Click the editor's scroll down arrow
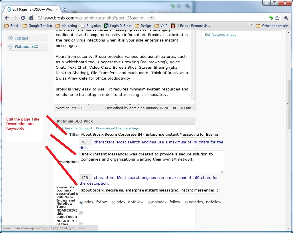Viewport: 293px width, 233px height. tap(193, 97)
